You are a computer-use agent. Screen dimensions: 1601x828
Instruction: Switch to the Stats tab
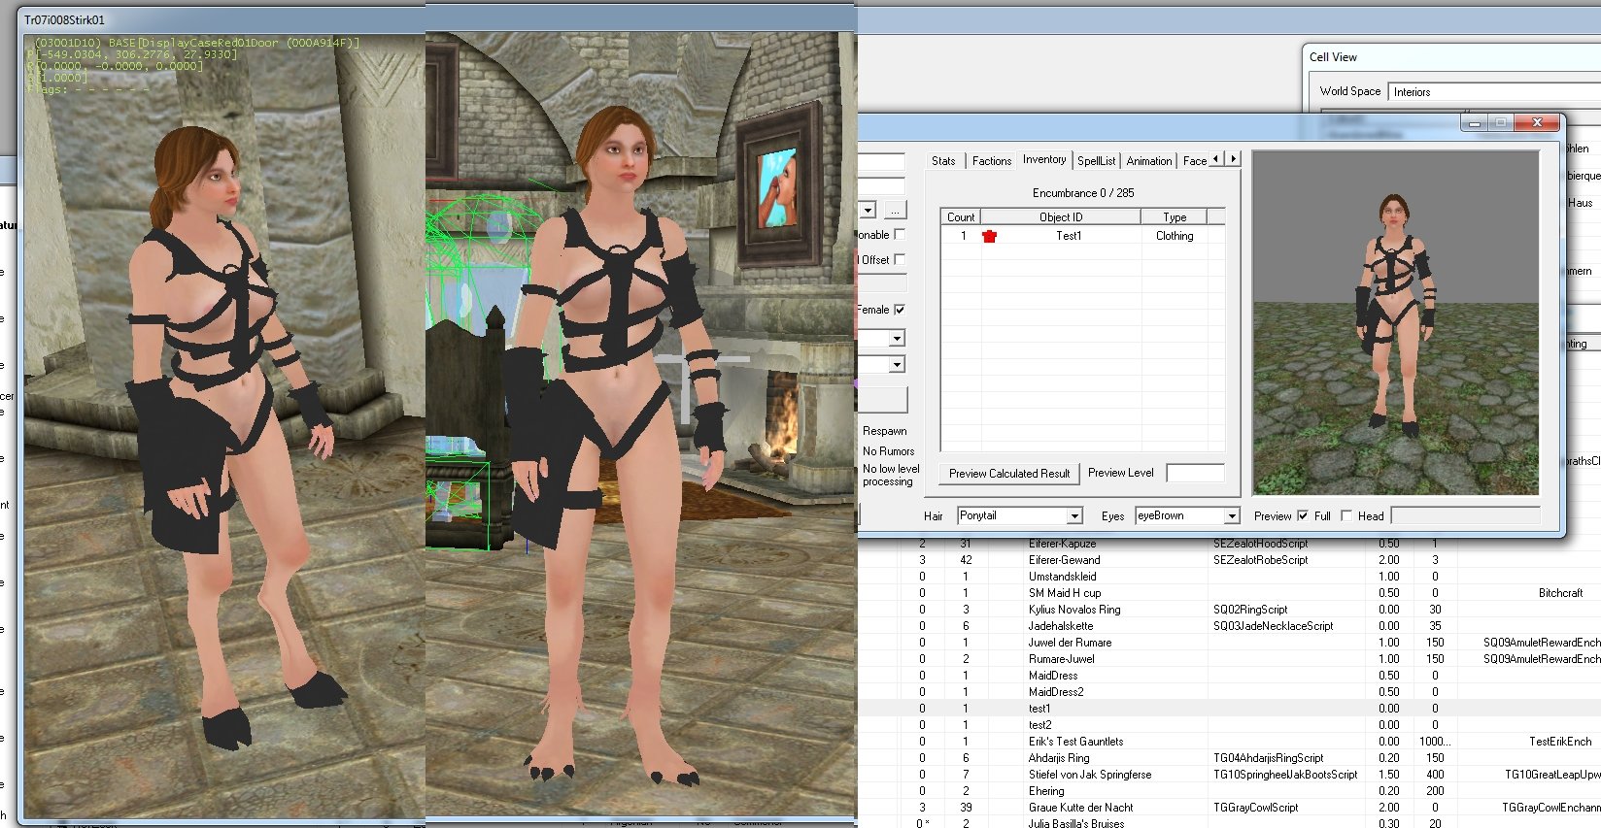[943, 161]
